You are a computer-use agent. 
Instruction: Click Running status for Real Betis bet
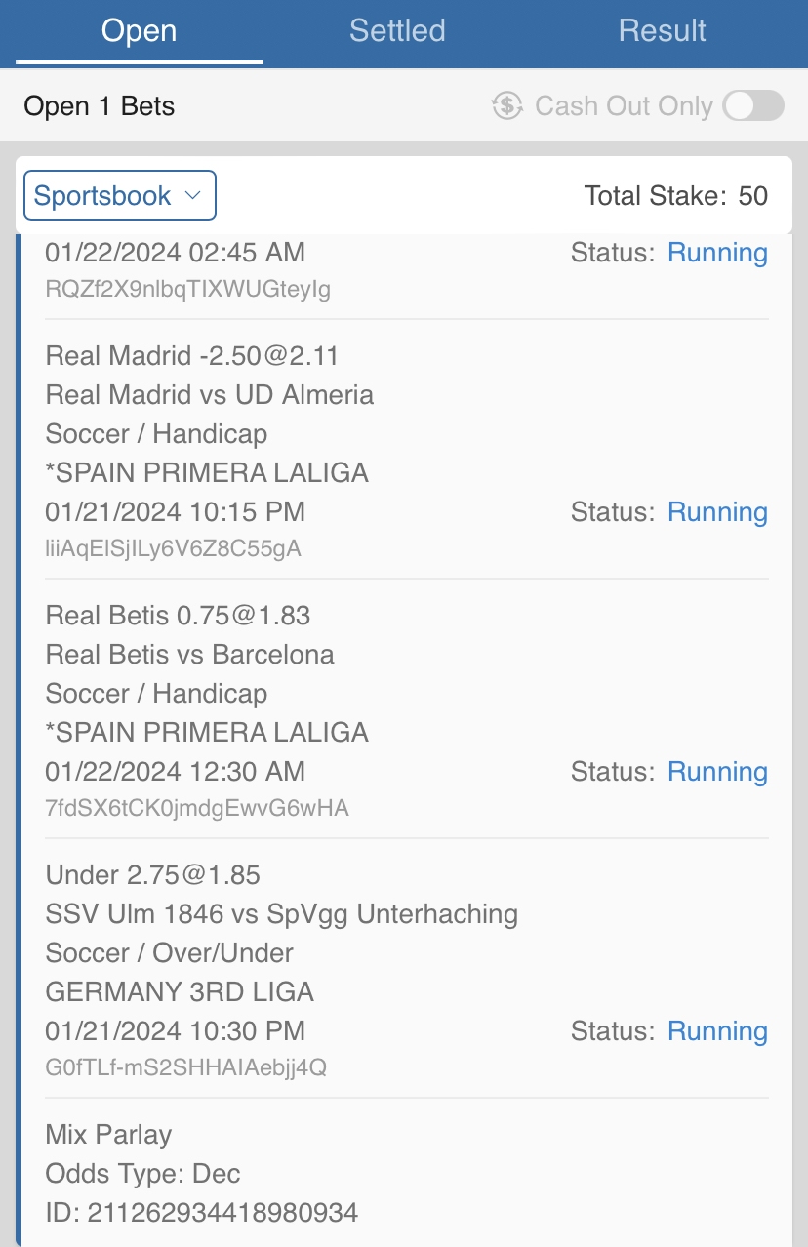click(x=717, y=772)
